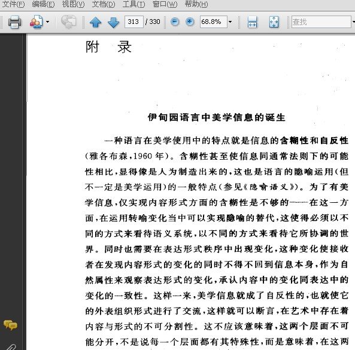
Task: Go to previous page with up arrow
Action: pyautogui.click(x=96, y=22)
